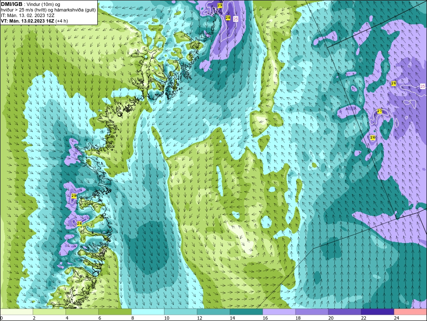This screenshot has height=321, width=427.
Task: Click the legend scale value 16
Action: tap(265, 318)
